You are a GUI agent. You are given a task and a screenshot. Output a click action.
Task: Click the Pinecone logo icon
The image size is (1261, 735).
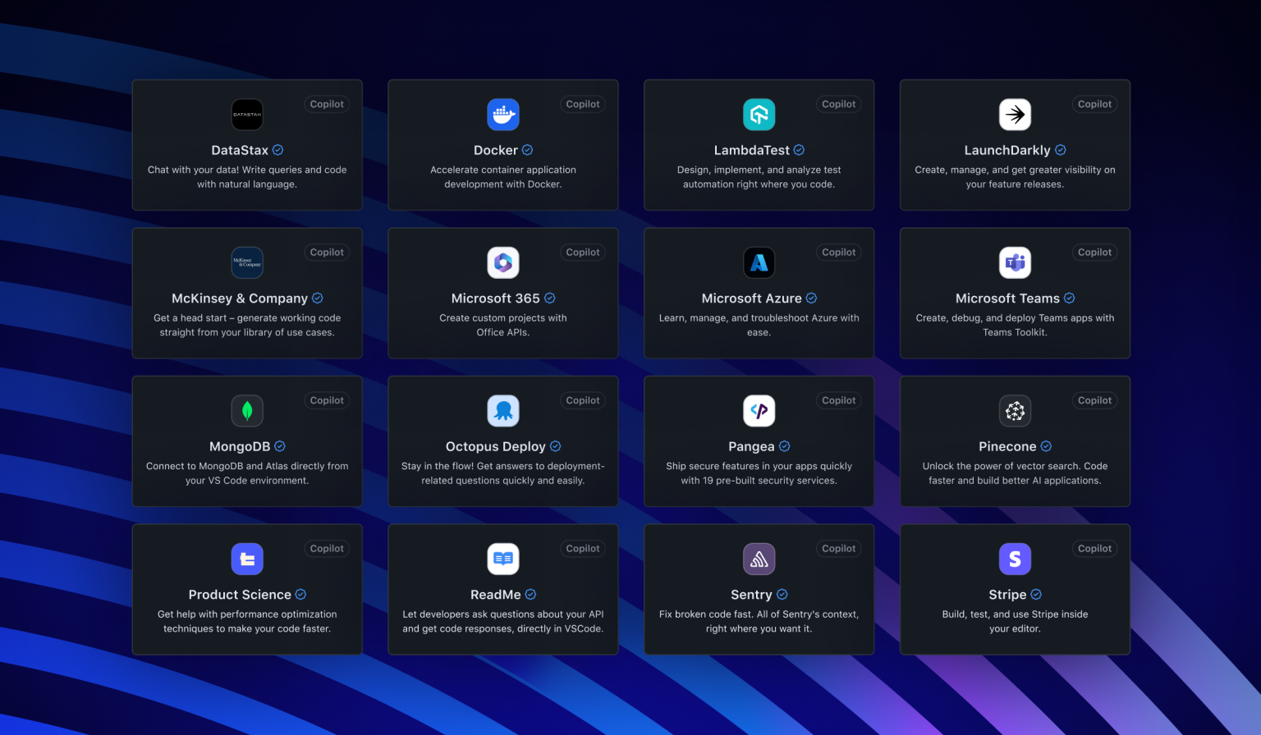(x=1015, y=410)
